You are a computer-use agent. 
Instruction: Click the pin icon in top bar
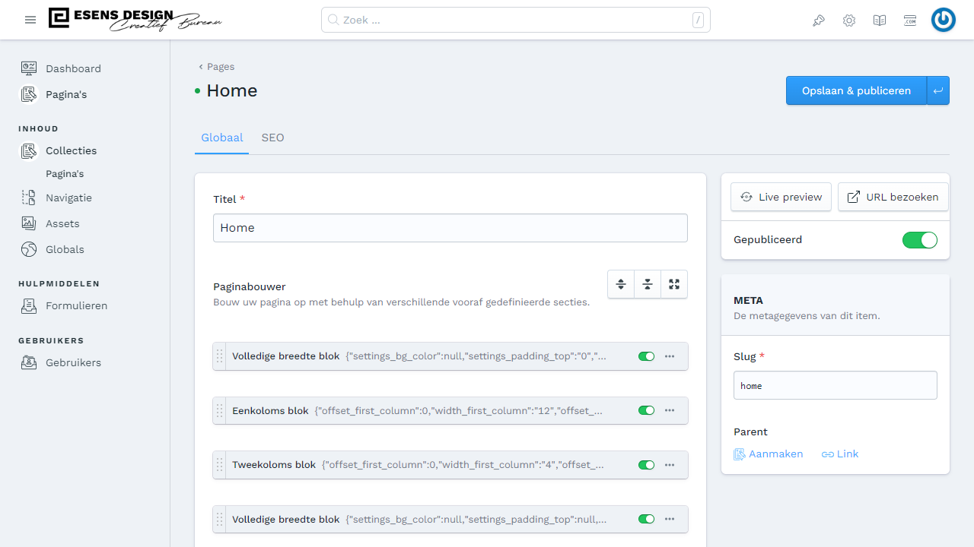tap(819, 21)
